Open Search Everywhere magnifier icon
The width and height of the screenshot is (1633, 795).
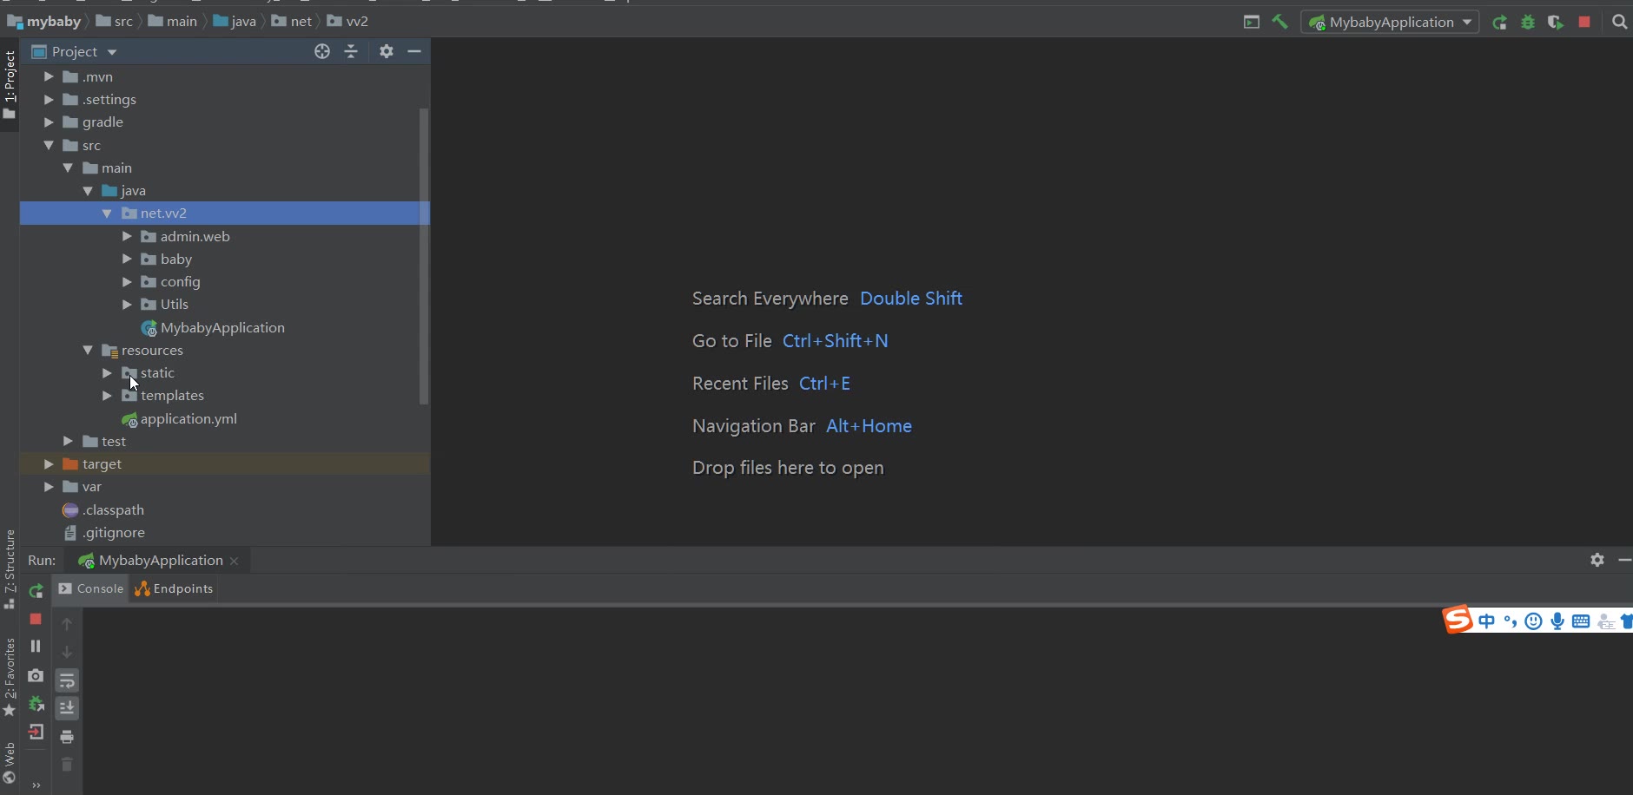point(1619,23)
